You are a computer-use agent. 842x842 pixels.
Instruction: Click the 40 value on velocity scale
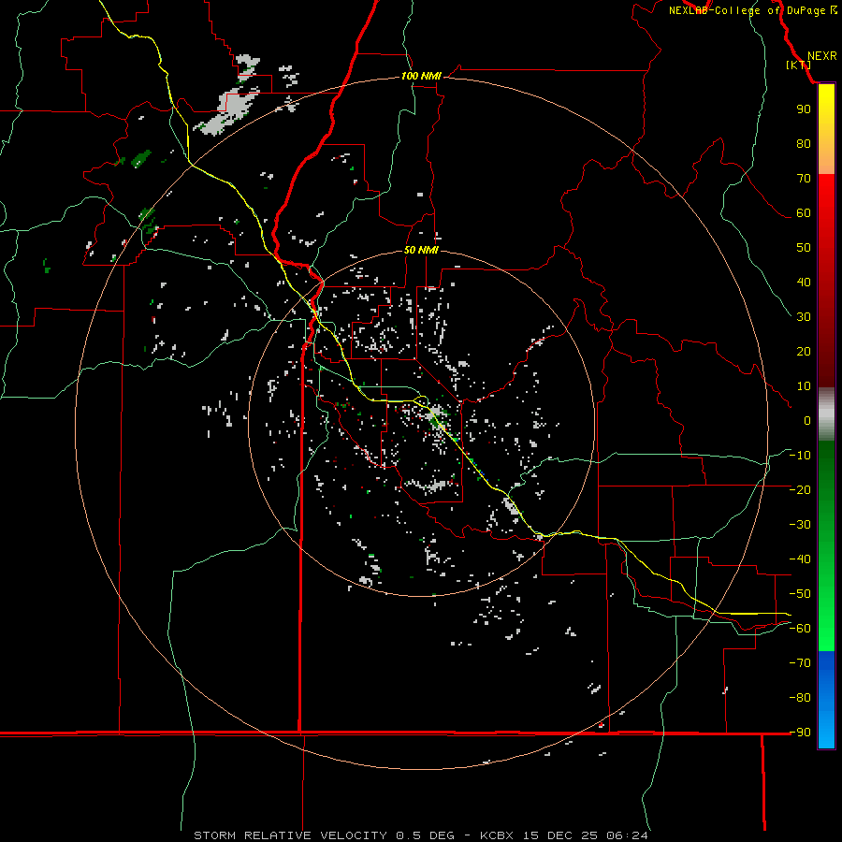[x=804, y=282]
